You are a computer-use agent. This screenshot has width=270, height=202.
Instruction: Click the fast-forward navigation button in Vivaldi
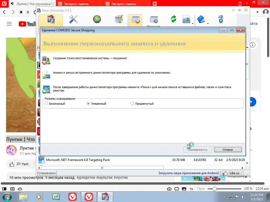pos(28,12)
